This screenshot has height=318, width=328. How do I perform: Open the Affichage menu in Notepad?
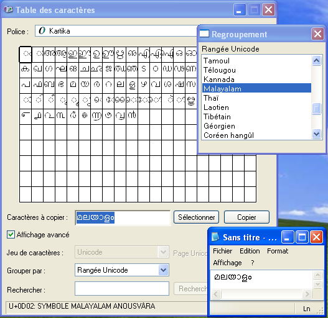(227, 263)
